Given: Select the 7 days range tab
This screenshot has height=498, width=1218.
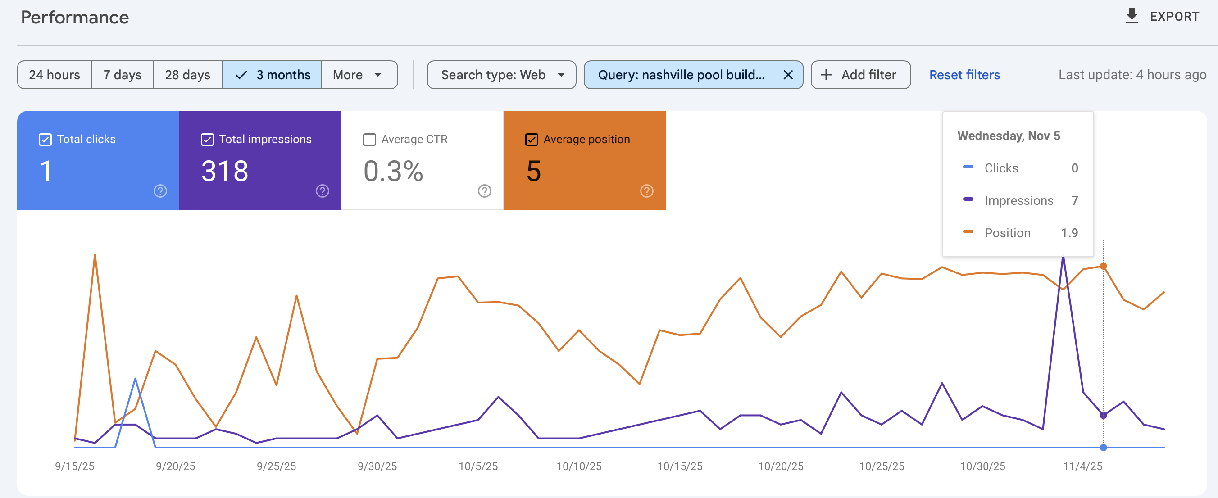Looking at the screenshot, I should click(123, 75).
